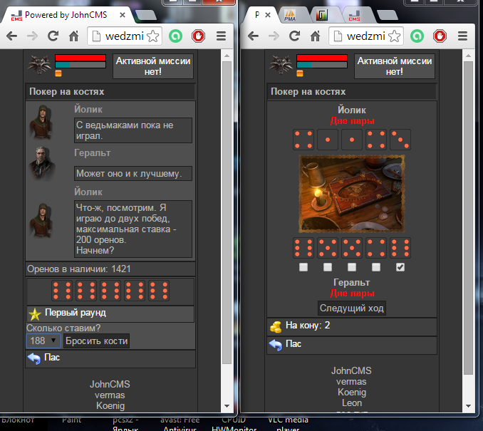
Task: Open home page in left browser window
Action: click(73, 36)
